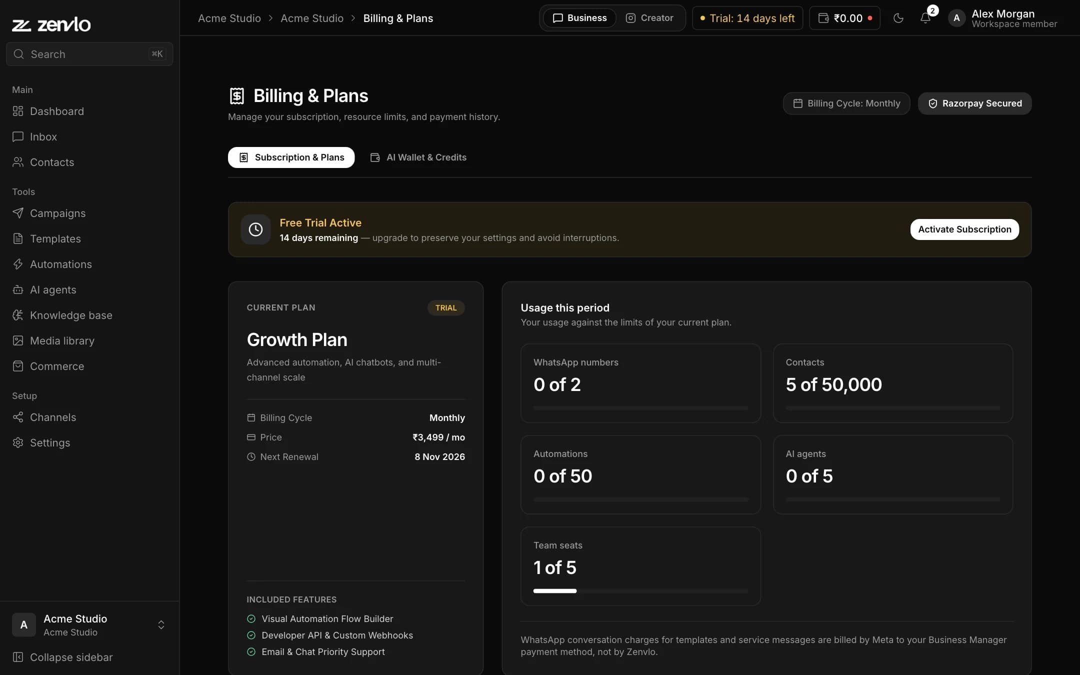Image resolution: width=1080 pixels, height=675 pixels.
Task: Open the ₹0.00 wallet balance
Action: tap(845, 18)
